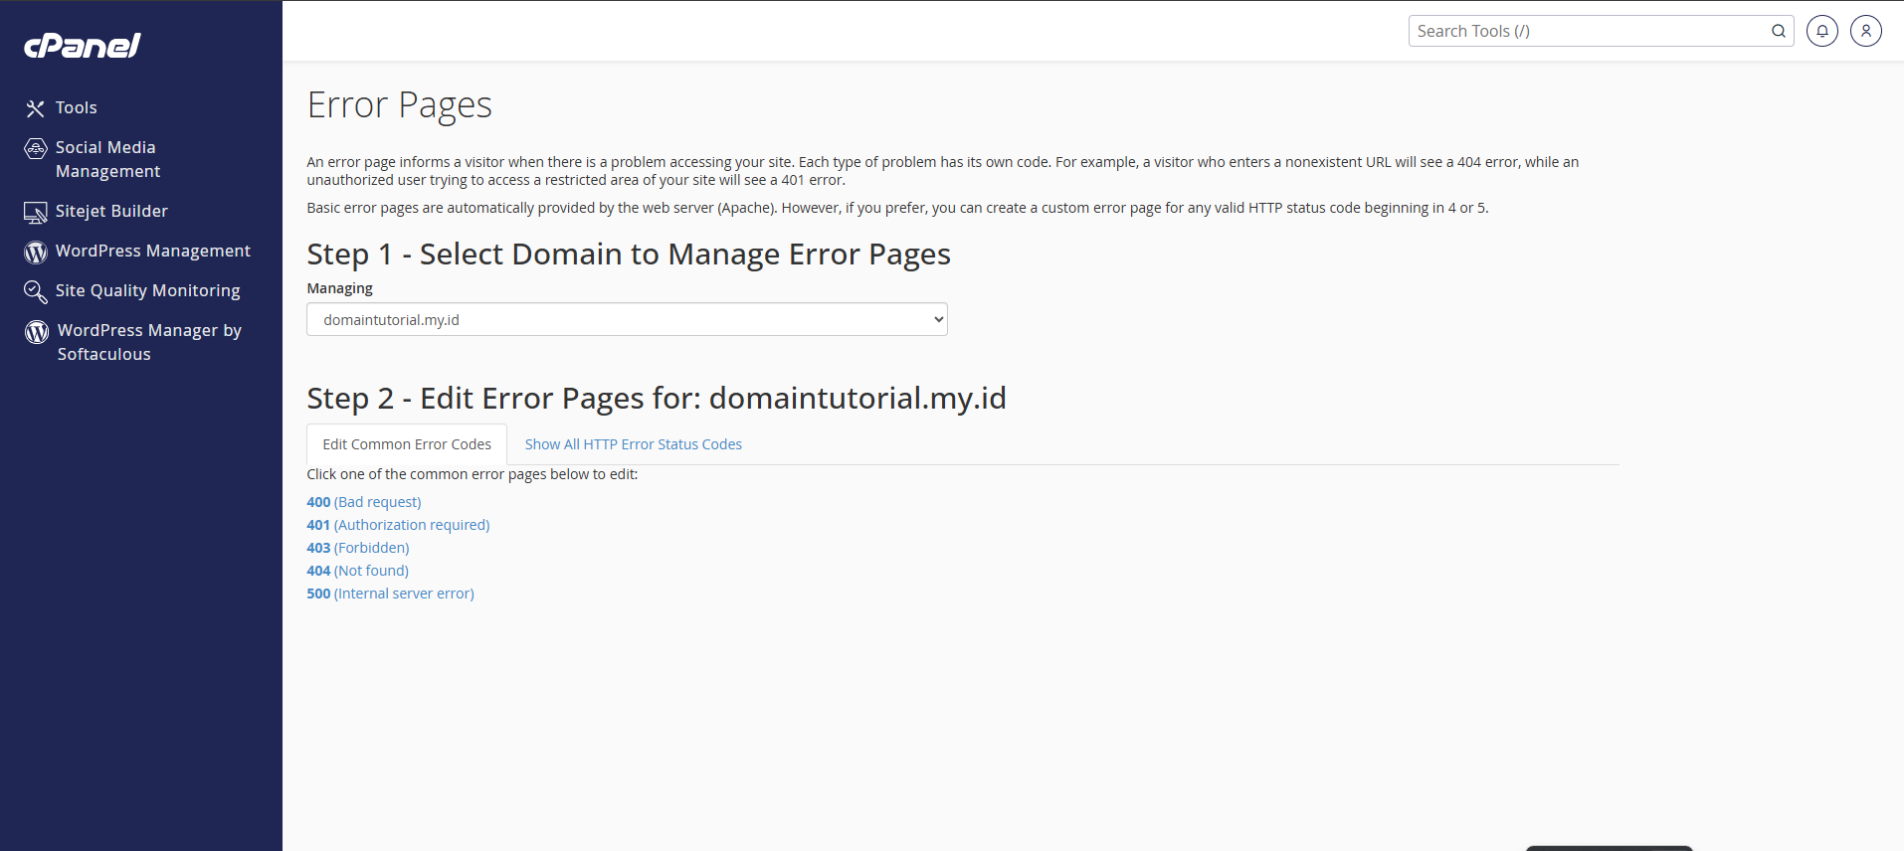Open Site Quality Monitoring
Image resolution: width=1904 pixels, height=851 pixels.
click(148, 290)
